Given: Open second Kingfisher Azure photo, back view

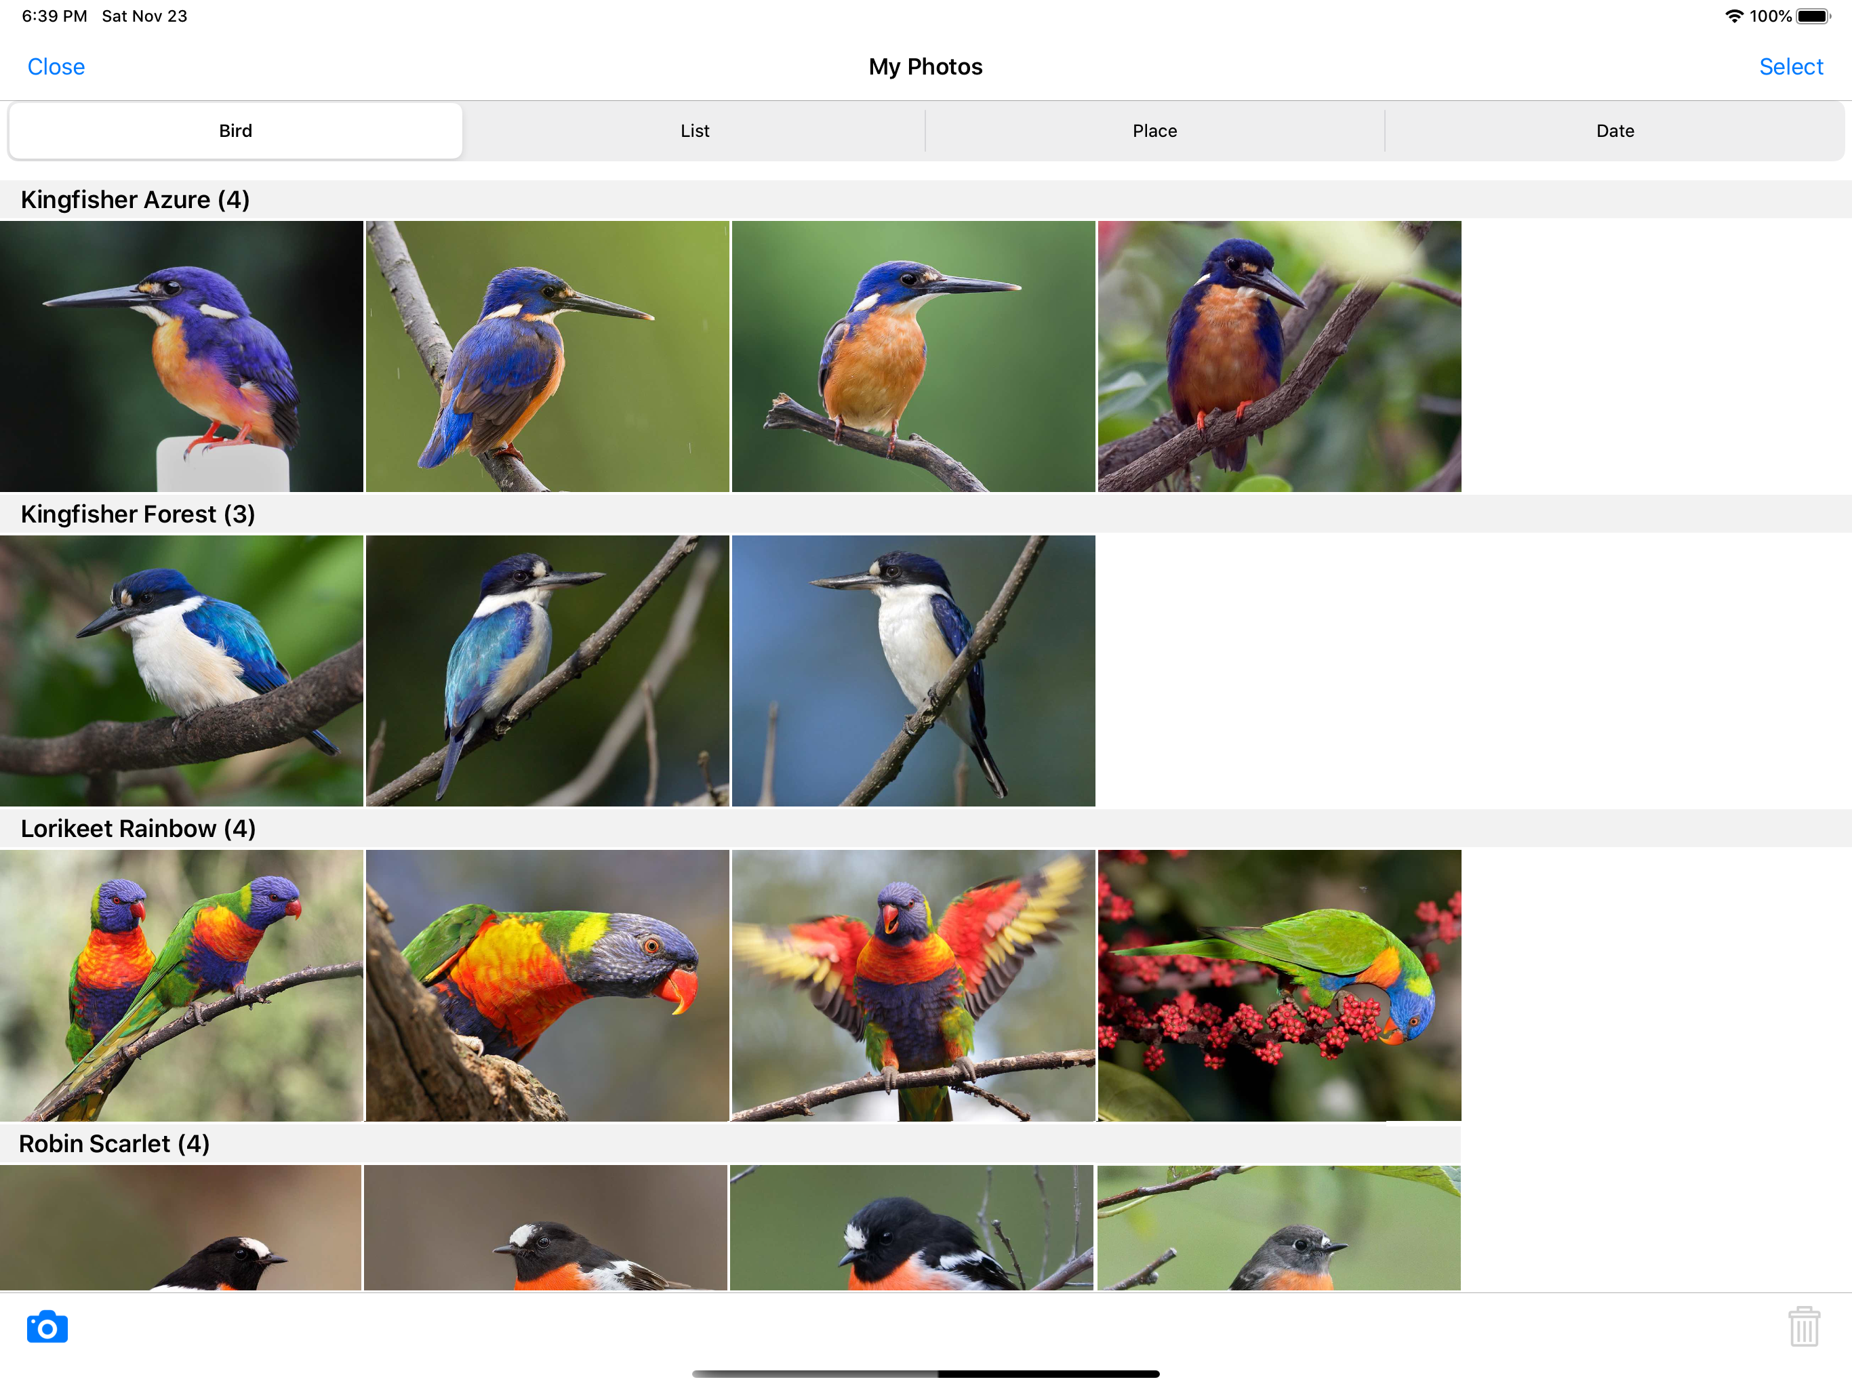Looking at the screenshot, I should tap(548, 356).
